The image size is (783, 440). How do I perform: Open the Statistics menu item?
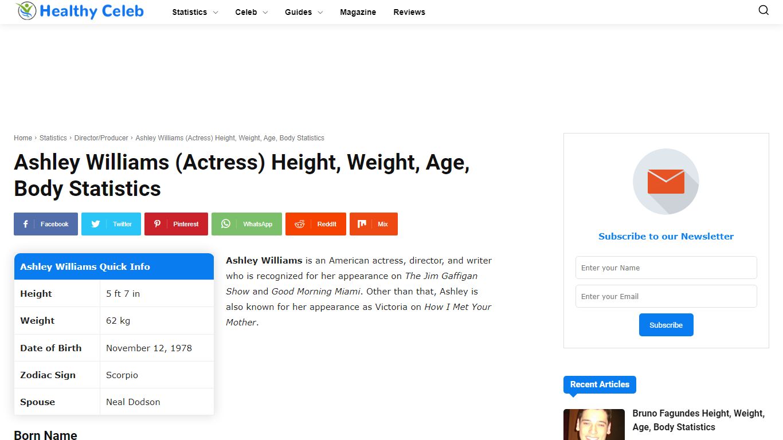pos(190,12)
